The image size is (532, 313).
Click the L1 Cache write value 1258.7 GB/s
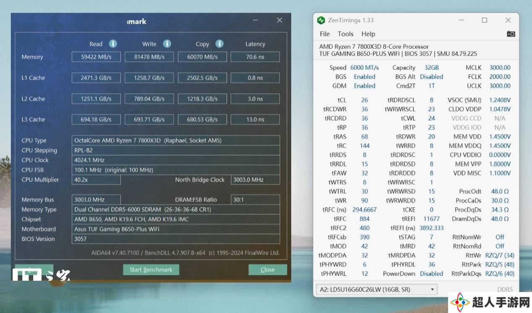[149, 78]
